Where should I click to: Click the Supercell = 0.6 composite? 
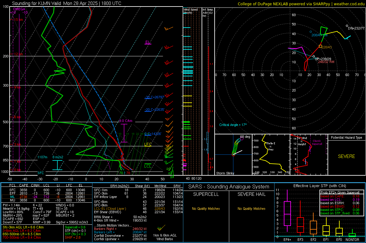coord(75,227)
